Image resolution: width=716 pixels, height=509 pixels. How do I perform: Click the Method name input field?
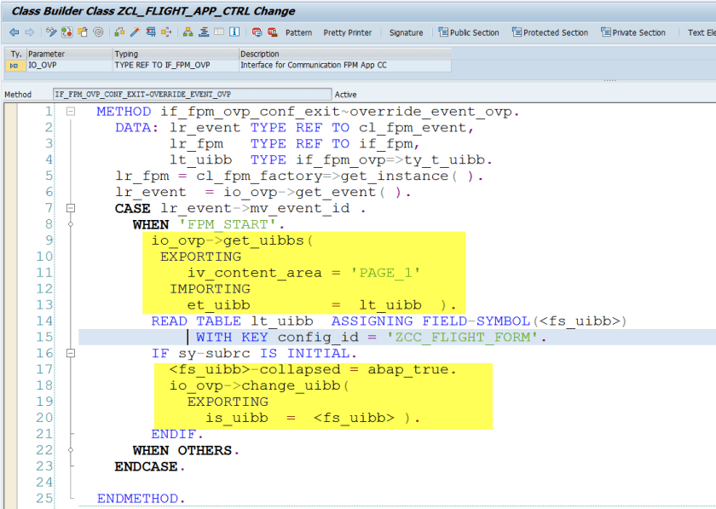point(193,94)
